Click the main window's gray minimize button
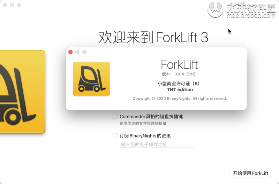Screen dimensions: 279x184 [12, 5]
